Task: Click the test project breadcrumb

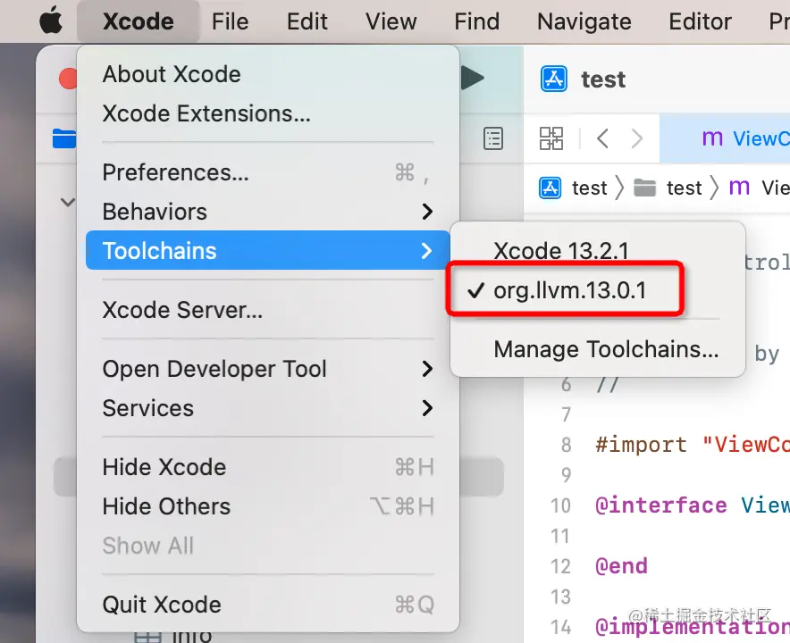Action: pos(574,188)
